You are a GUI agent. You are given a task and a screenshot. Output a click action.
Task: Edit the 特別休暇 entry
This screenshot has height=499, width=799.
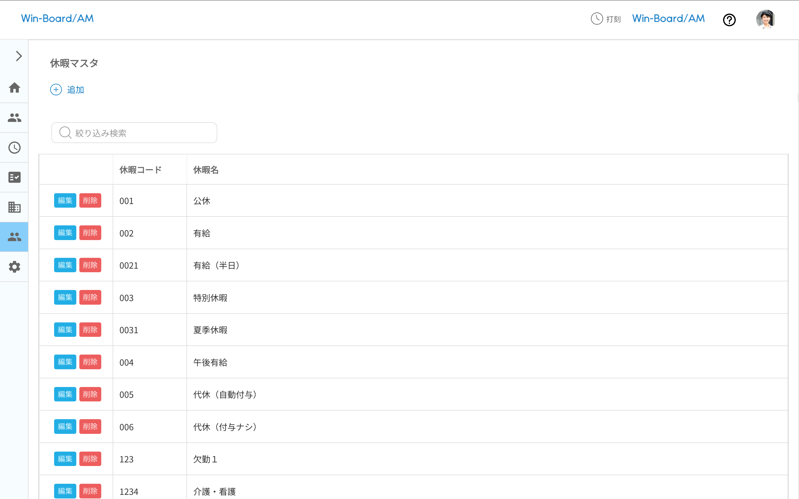coord(65,297)
